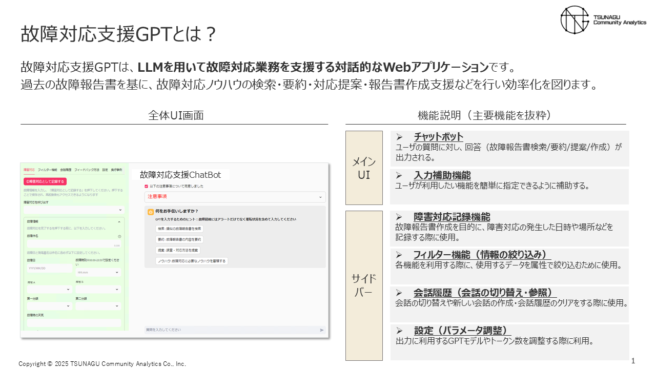
Task: Open the 注意事項 dropdown
Action: click(321, 197)
